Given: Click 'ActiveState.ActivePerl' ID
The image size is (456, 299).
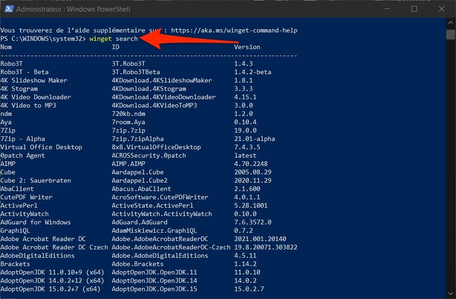Looking at the screenshot, I should 153,206.
